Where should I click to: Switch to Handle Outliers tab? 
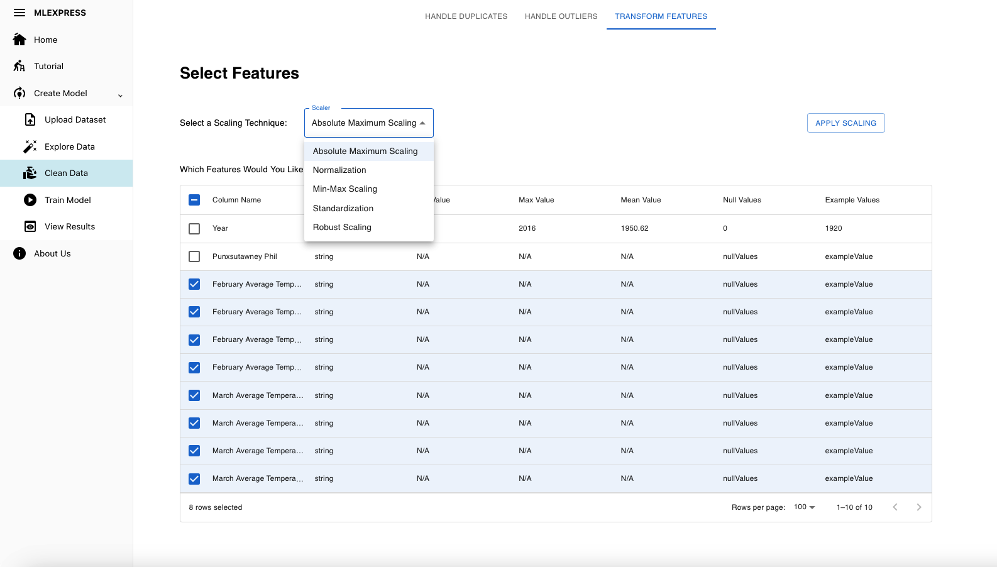(561, 16)
